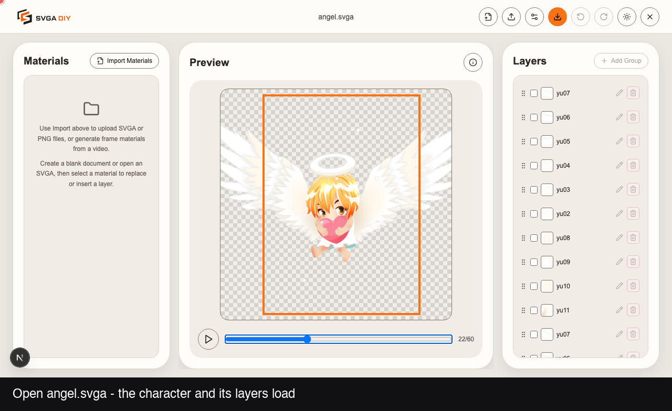Delete the yu02 layer with trash icon

(633, 214)
